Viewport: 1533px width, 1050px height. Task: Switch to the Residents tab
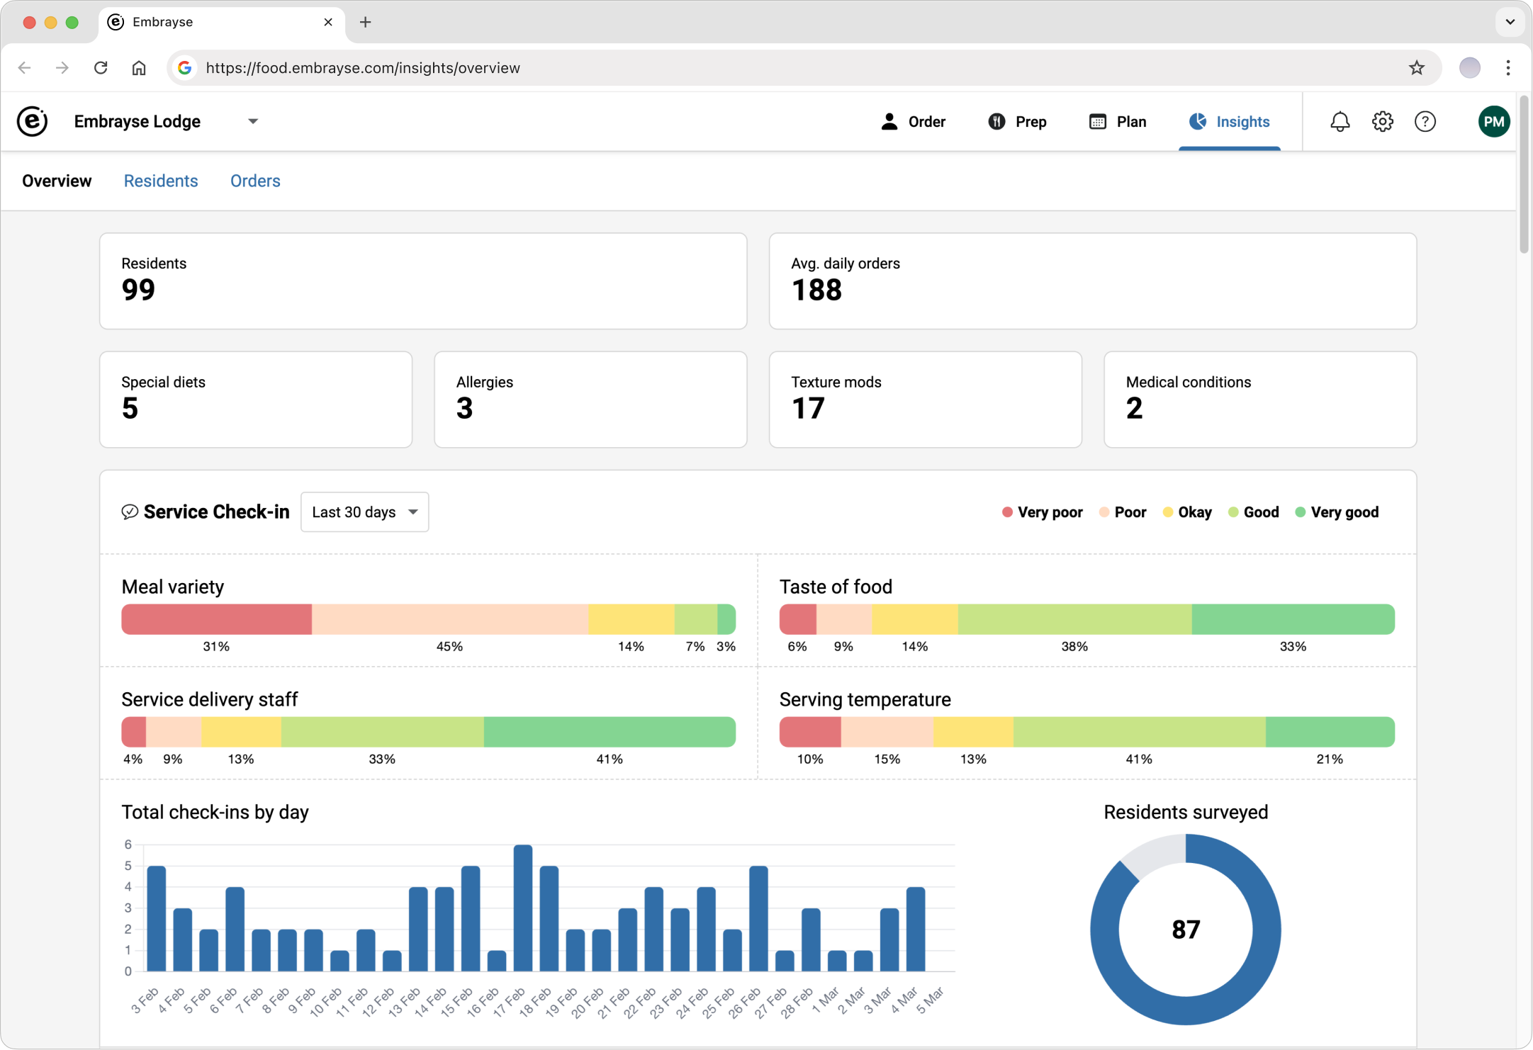point(161,181)
